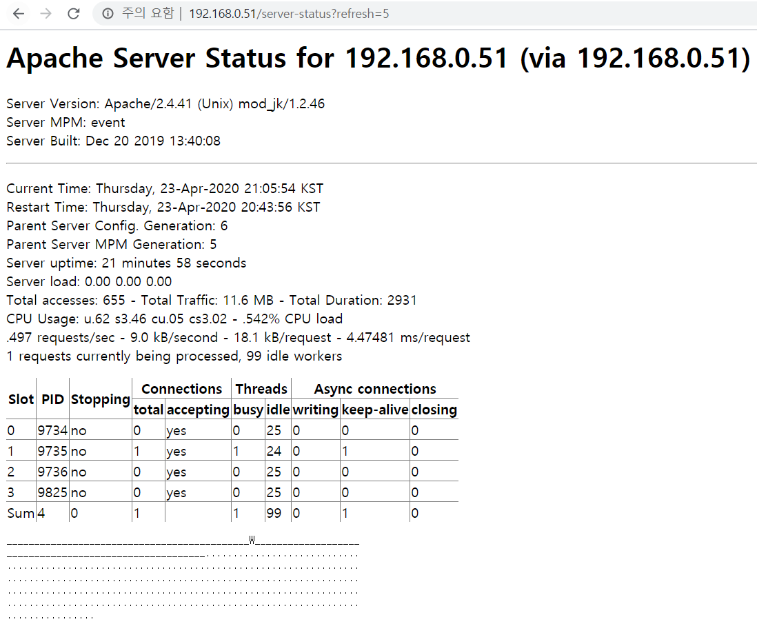Click the 'accepting' sub-header
Screen dimensions: 757x624
(198, 410)
